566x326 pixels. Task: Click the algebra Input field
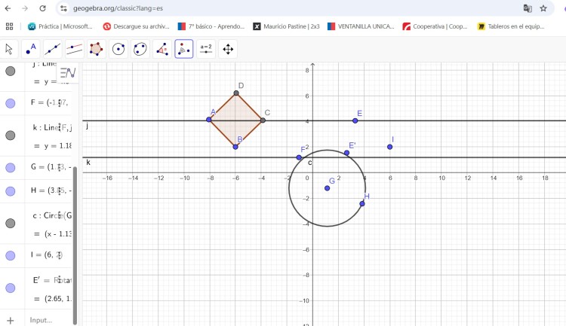pyautogui.click(x=50, y=320)
